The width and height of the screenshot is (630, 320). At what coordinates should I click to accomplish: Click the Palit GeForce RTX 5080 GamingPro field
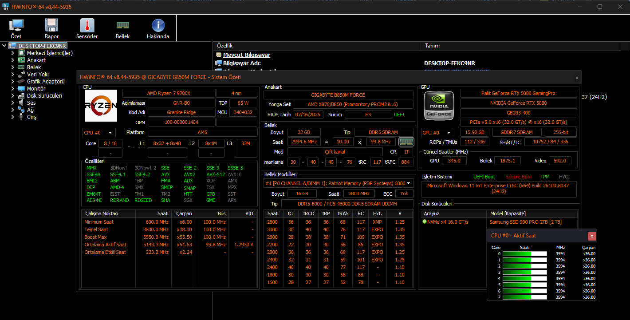tap(519, 93)
